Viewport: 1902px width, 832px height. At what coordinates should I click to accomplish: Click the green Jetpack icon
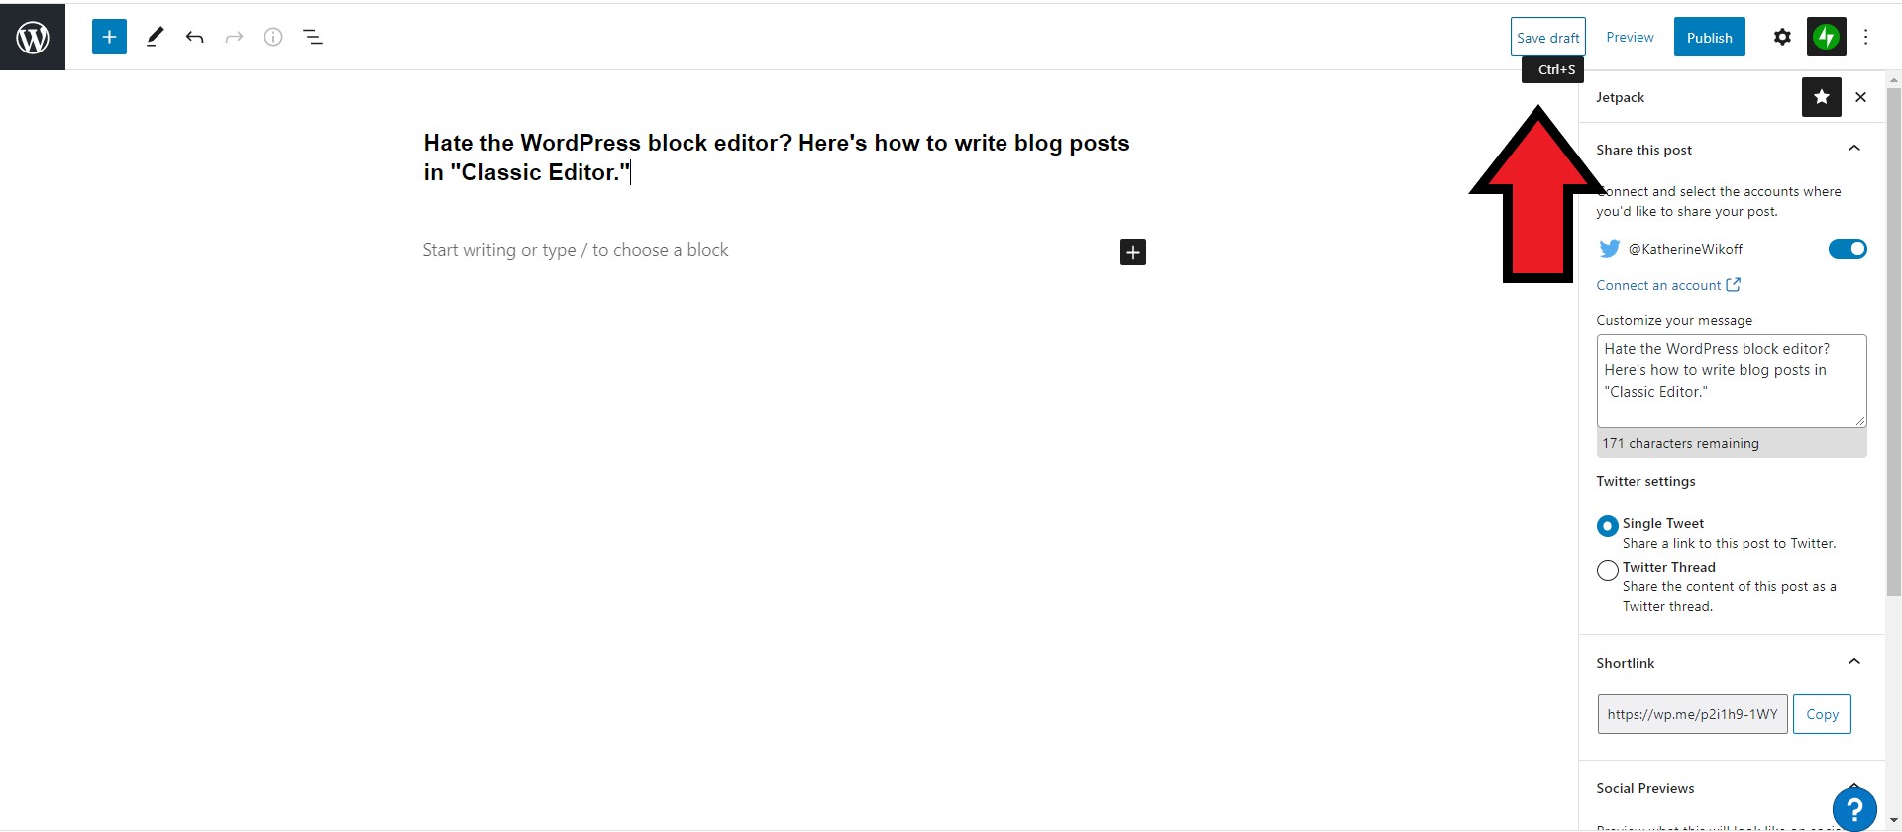pyautogui.click(x=1826, y=38)
